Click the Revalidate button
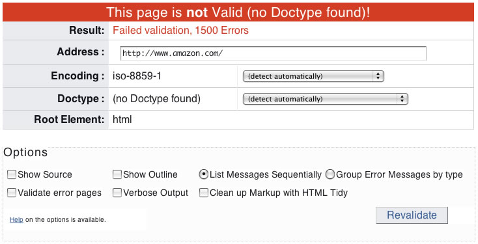 point(412,215)
